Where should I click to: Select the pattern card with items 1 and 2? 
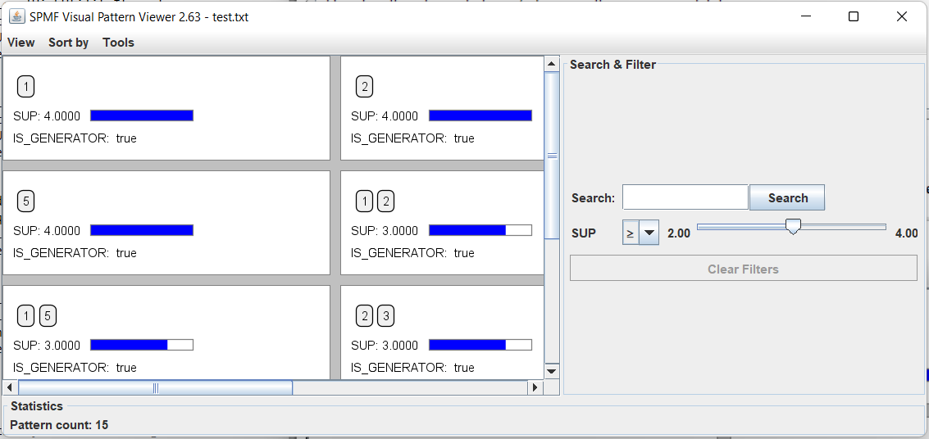[x=442, y=223]
